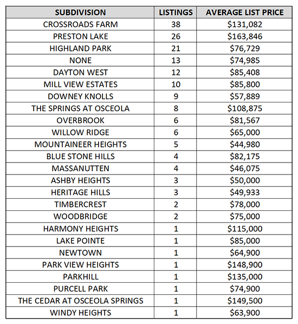Click the WINDY HEIGHTS cell
This screenshot has width=298, height=324.
(x=80, y=313)
